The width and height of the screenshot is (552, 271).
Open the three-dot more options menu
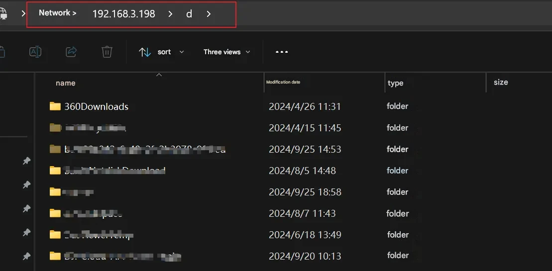click(x=282, y=52)
